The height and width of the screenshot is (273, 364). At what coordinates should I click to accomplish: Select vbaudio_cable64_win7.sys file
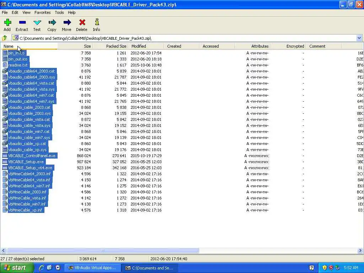pyautogui.click(x=31, y=101)
